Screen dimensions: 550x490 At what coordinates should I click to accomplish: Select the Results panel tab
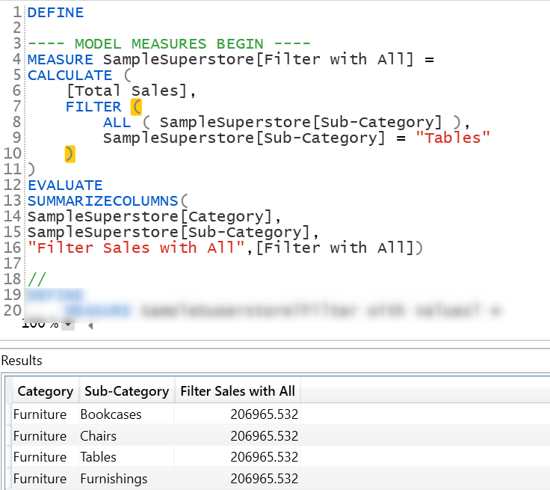[x=22, y=361]
